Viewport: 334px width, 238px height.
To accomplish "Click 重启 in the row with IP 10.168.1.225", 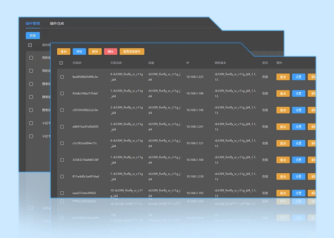I will 283,77.
